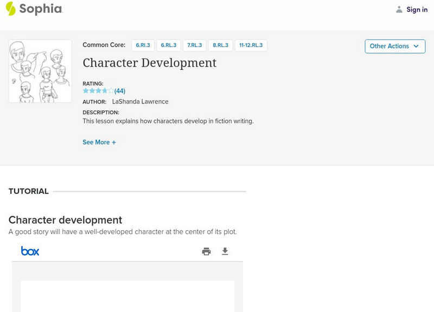Download the document with the download icon

pos(225,251)
